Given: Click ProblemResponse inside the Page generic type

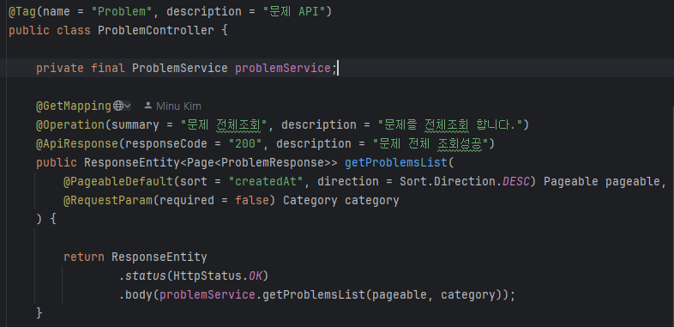Looking at the screenshot, I should click(x=273, y=162).
